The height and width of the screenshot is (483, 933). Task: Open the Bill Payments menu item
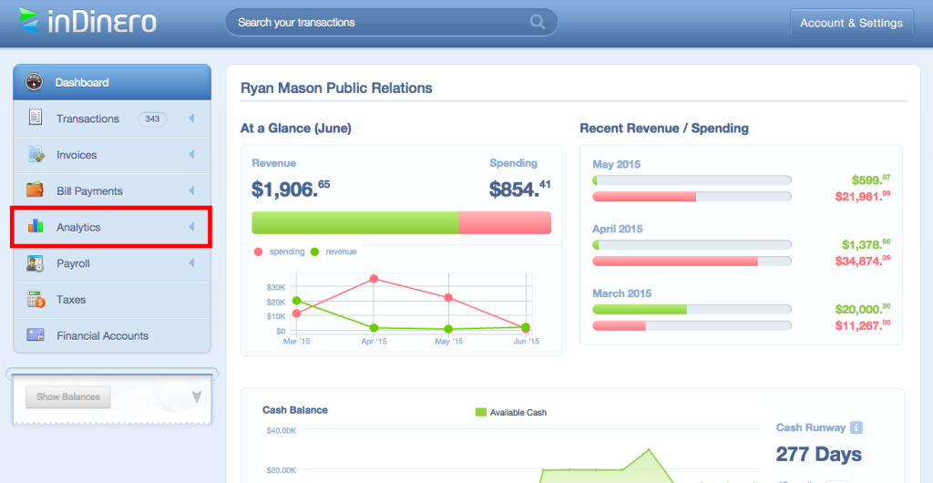[x=112, y=191]
